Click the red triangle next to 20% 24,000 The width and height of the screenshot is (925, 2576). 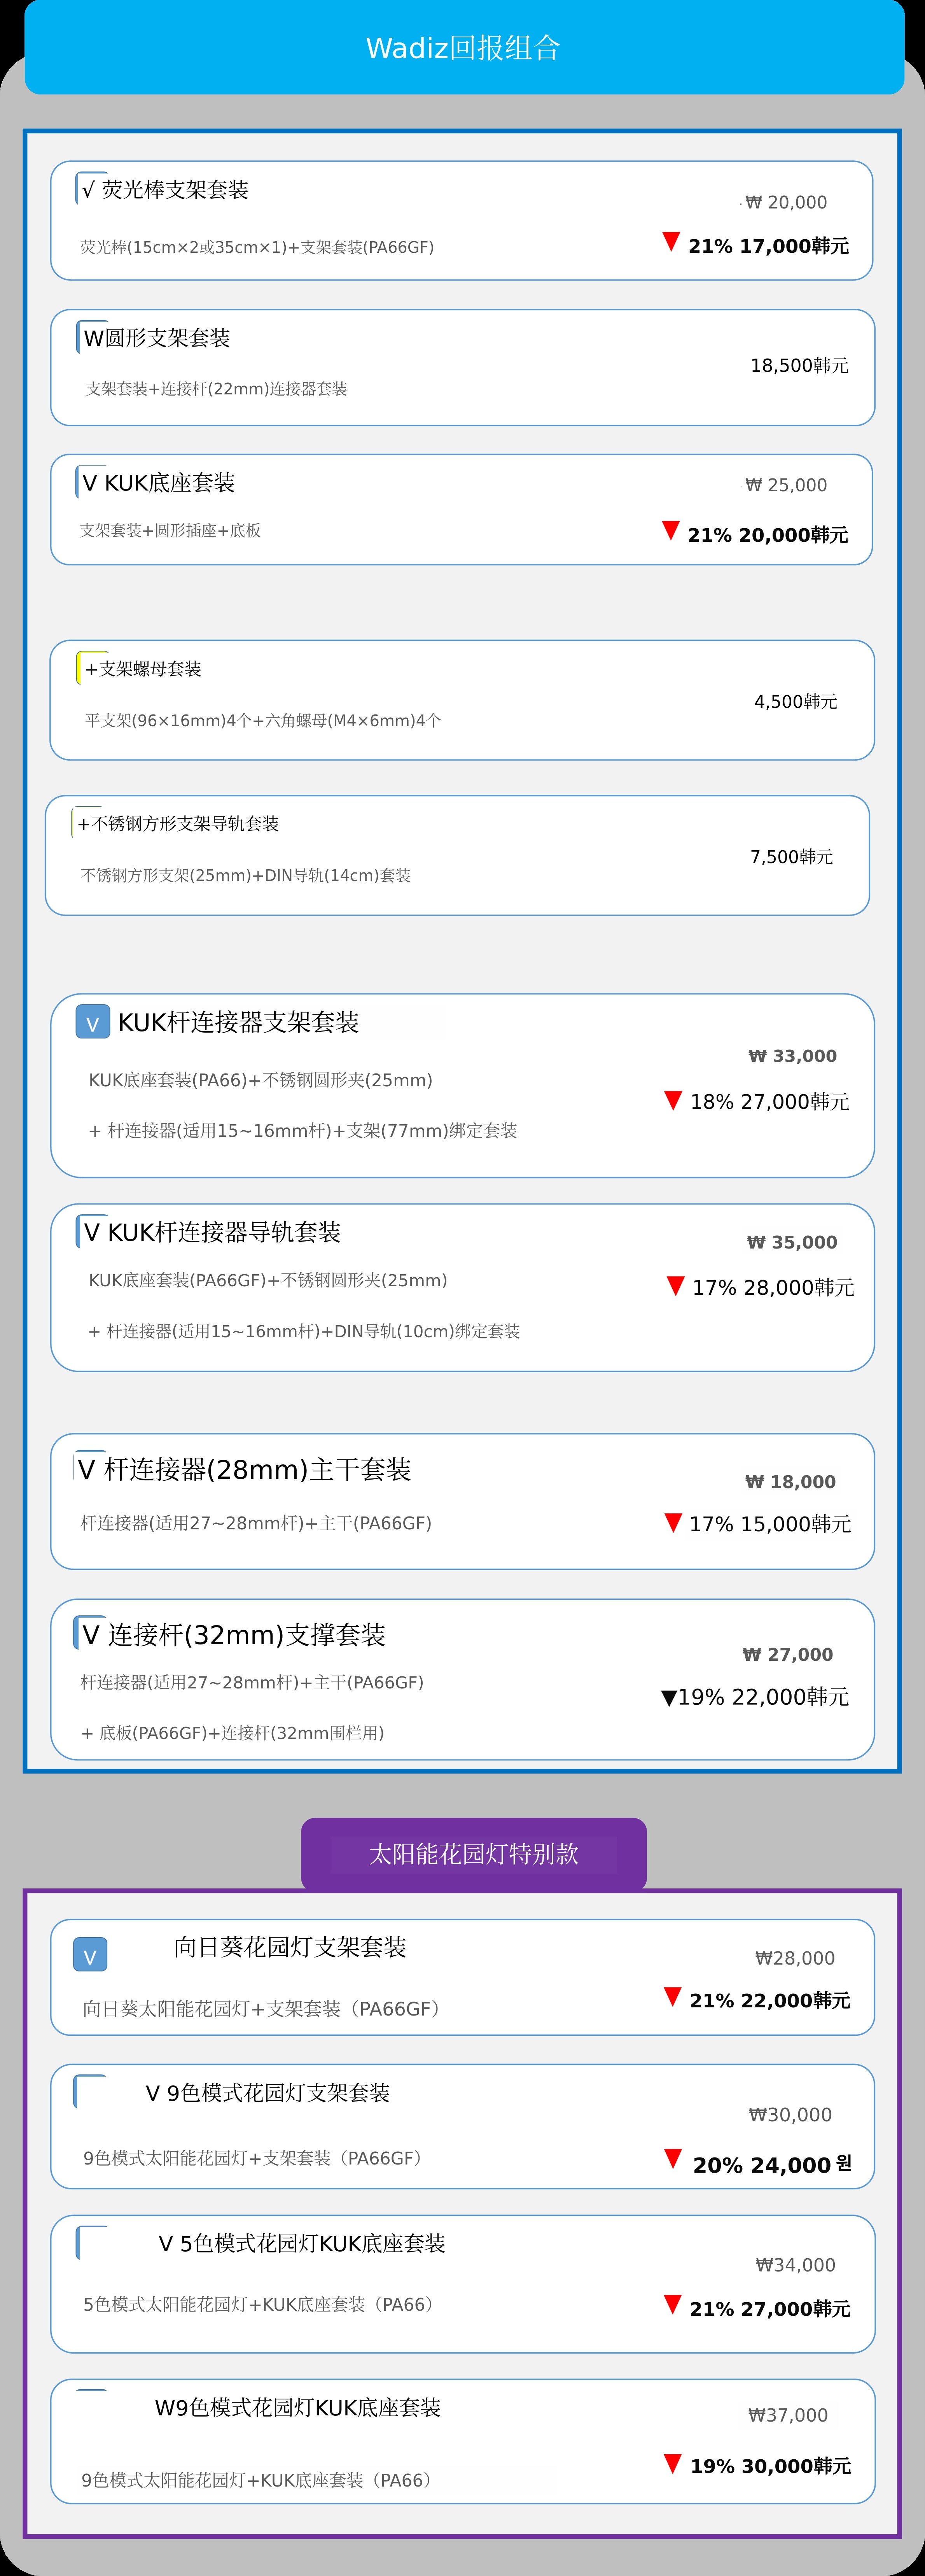673,2159
